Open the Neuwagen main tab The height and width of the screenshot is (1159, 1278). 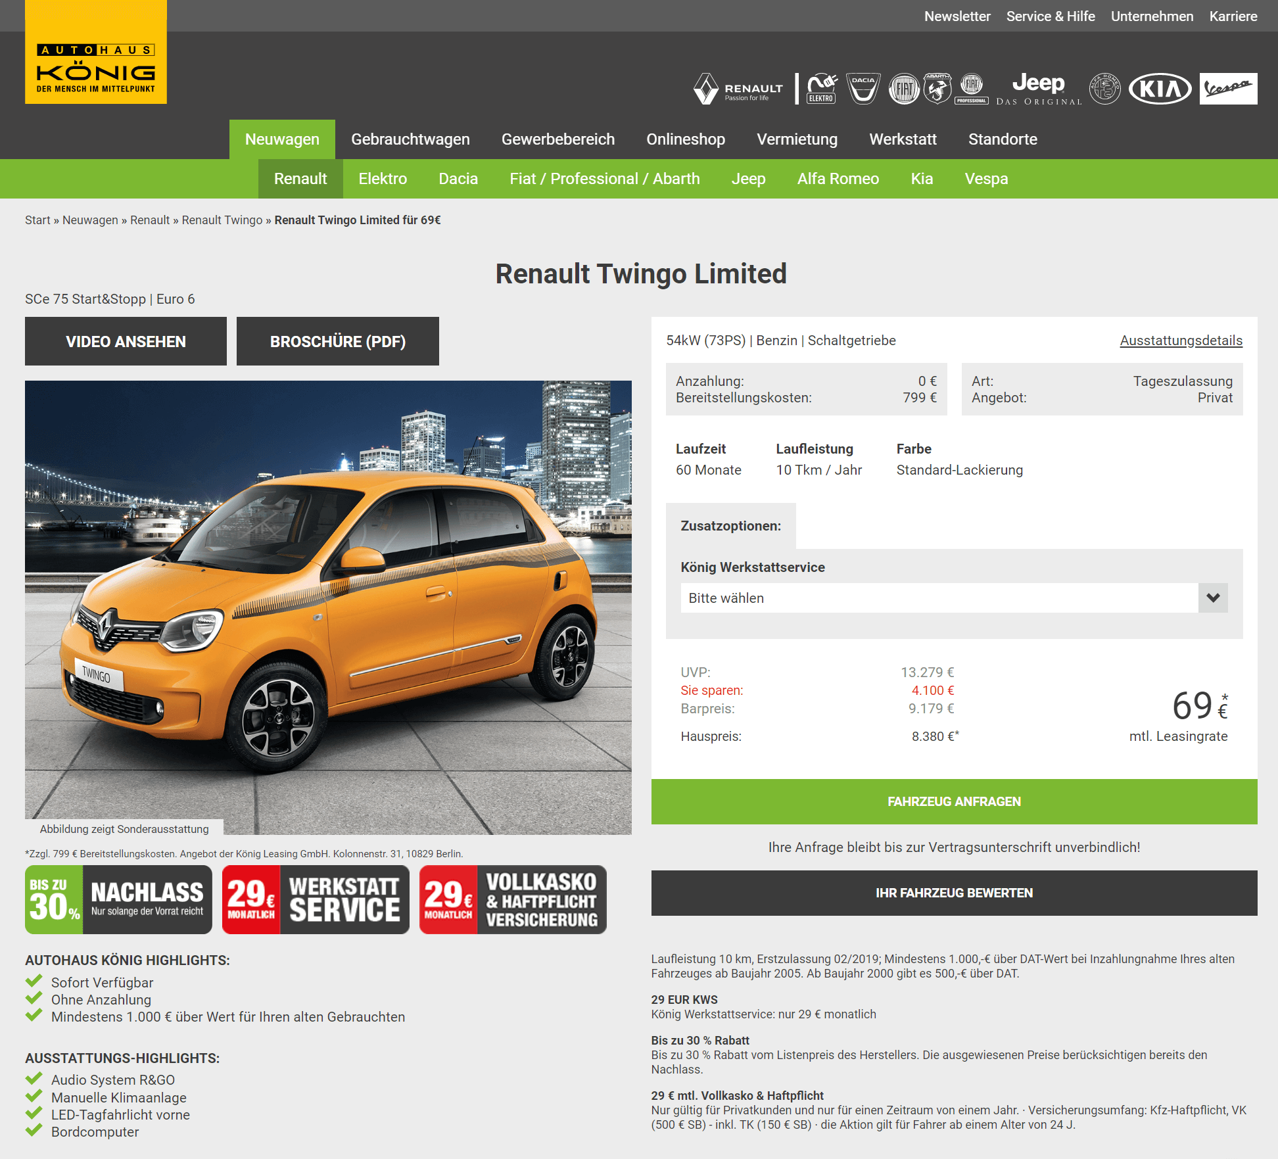(x=282, y=139)
